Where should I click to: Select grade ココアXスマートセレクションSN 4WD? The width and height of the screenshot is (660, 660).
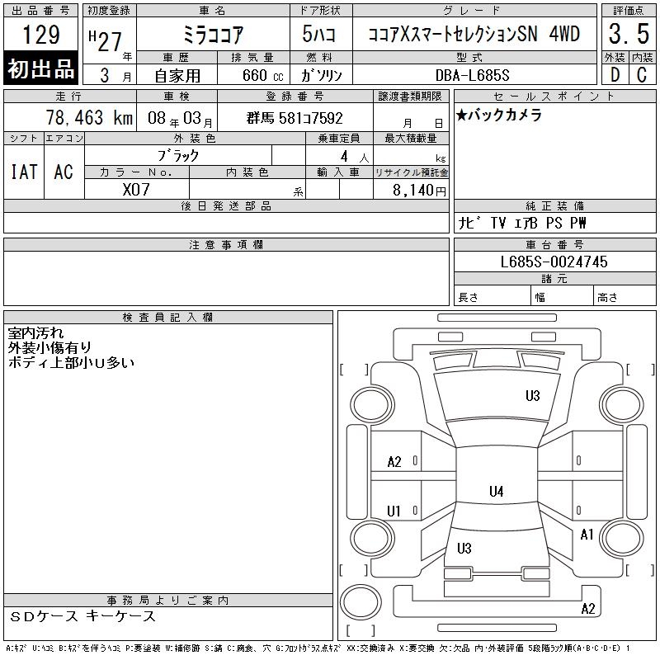[474, 34]
